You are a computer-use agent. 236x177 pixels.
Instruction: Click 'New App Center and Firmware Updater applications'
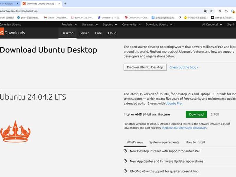tap(166, 161)
